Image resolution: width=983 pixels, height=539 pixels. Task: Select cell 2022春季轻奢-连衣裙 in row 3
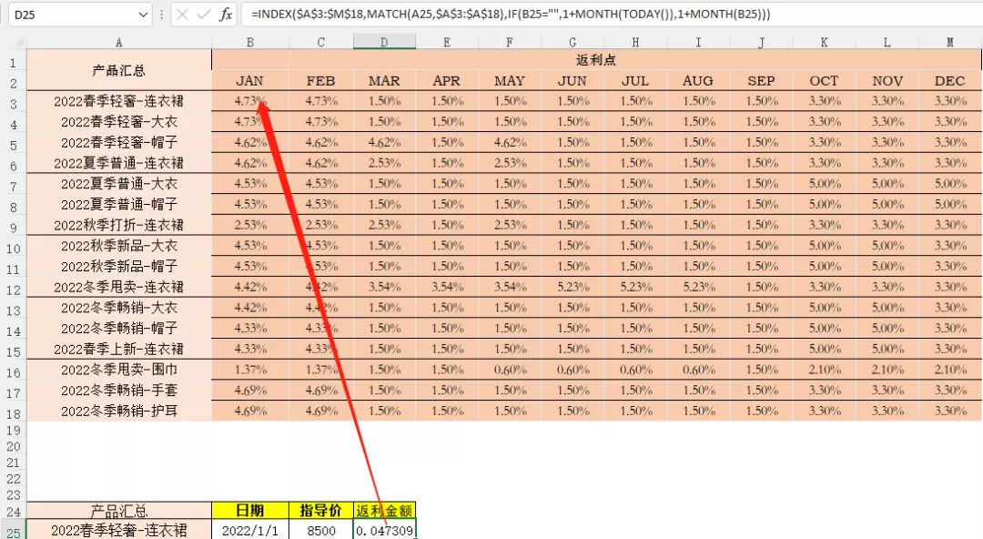coord(118,101)
